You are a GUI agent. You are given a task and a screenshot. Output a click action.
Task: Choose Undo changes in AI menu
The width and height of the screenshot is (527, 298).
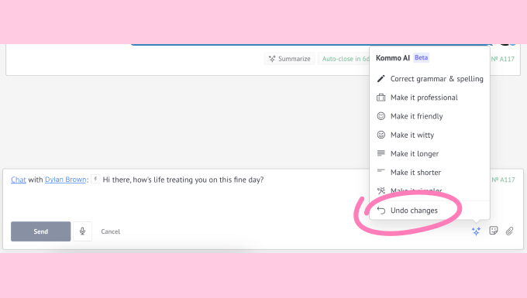(x=429, y=211)
